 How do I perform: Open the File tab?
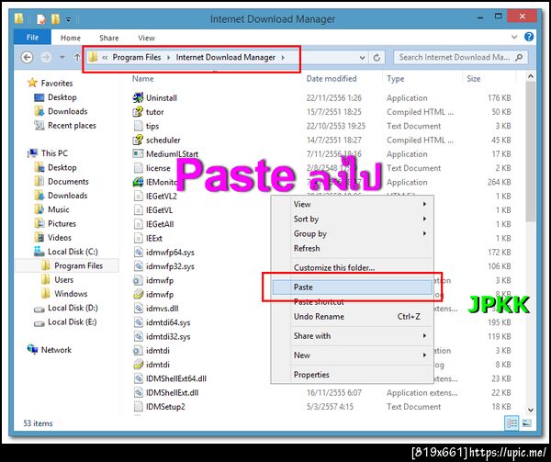33,38
